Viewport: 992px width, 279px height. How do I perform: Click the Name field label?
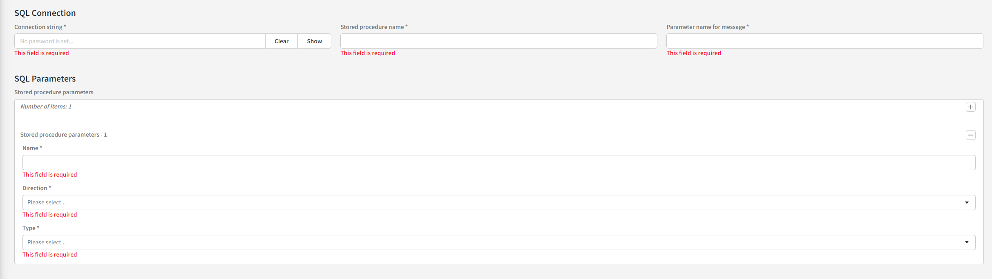[30, 148]
